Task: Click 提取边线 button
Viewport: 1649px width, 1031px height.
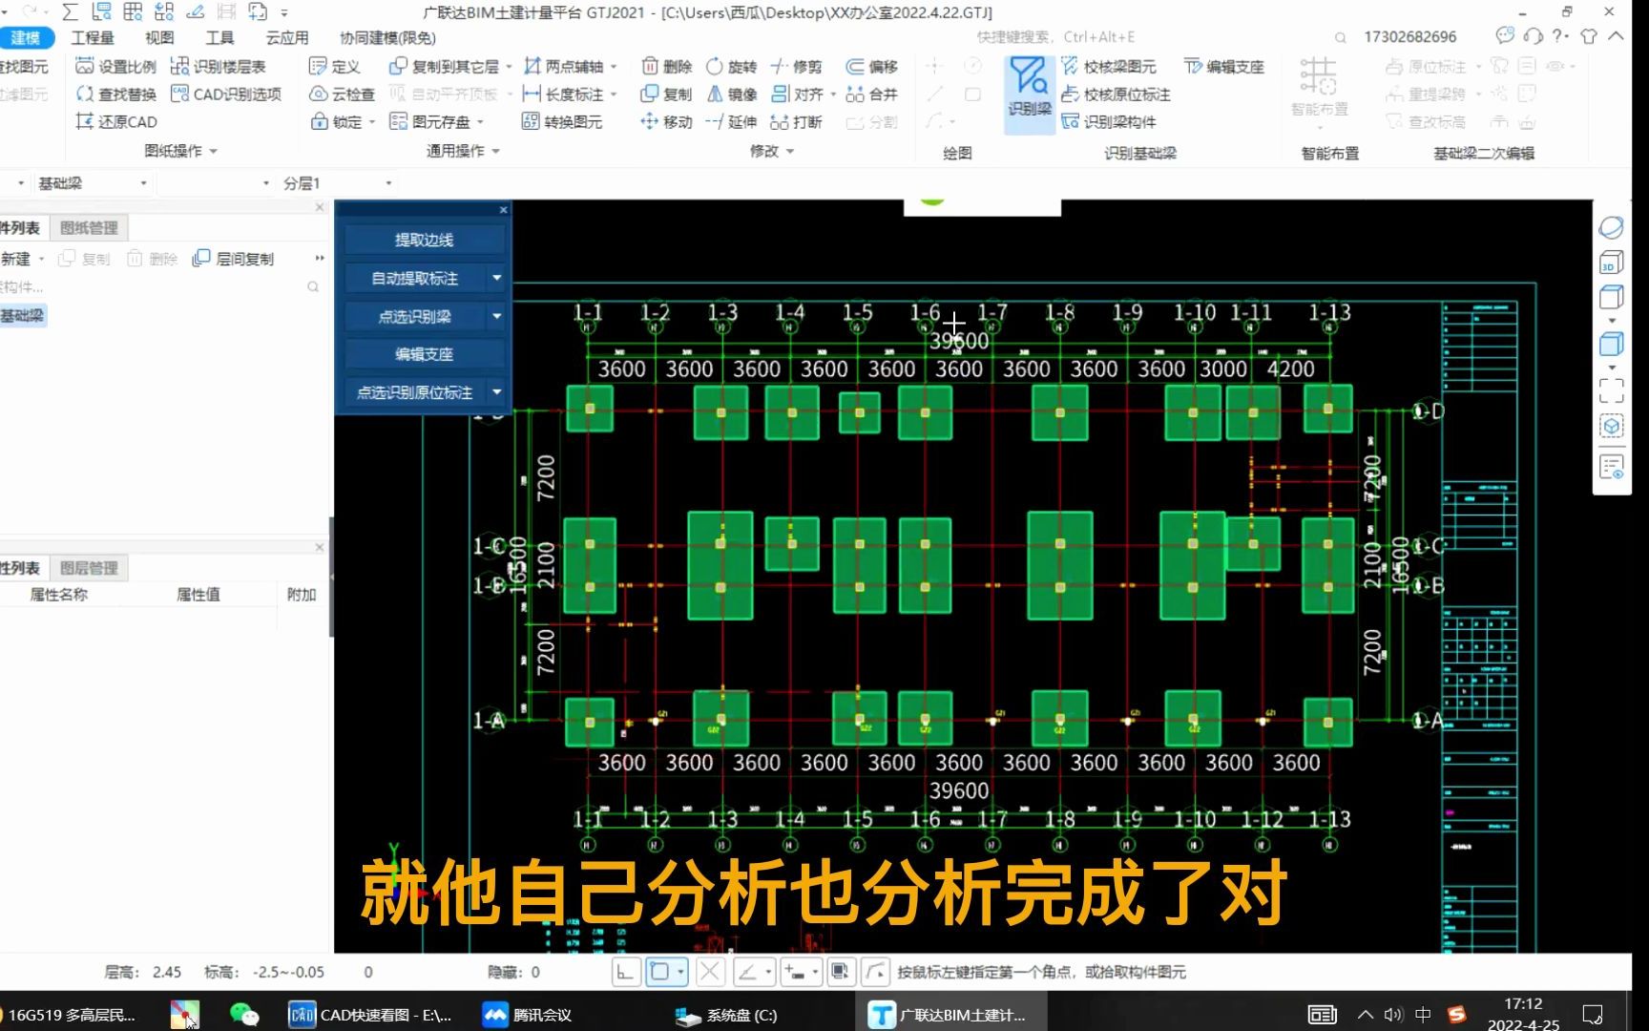Action: (424, 240)
